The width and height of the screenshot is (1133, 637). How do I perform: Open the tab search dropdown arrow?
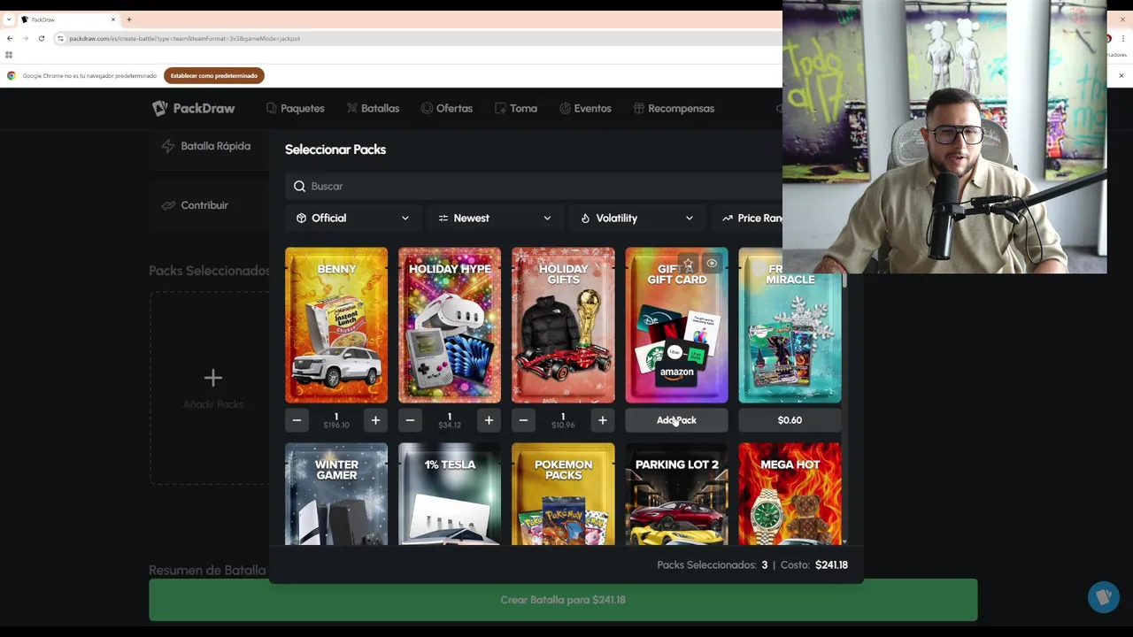pos(8,19)
